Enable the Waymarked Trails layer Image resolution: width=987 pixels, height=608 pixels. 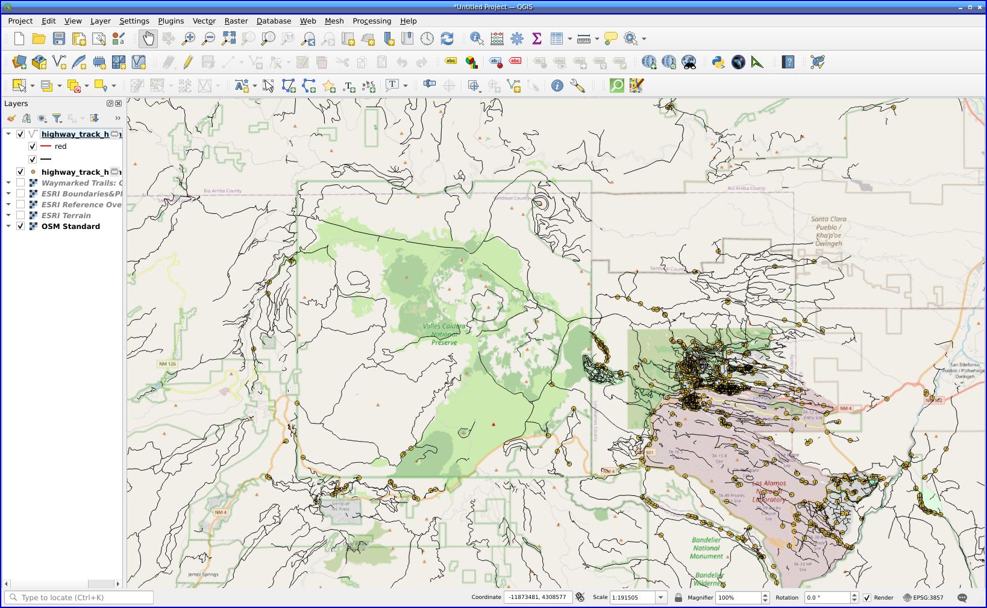20,183
